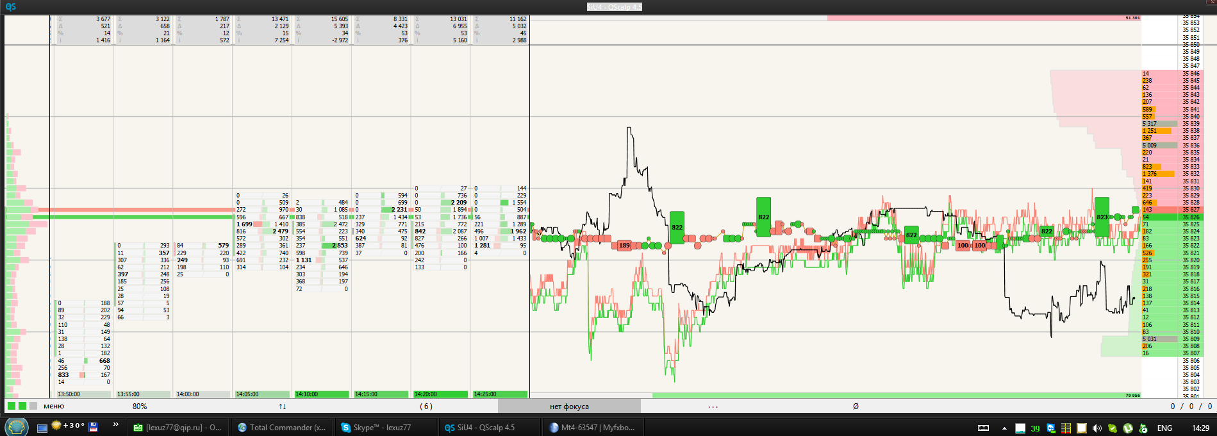
Task: Click the 1 281 cluster volume cell
Action: [x=482, y=246]
